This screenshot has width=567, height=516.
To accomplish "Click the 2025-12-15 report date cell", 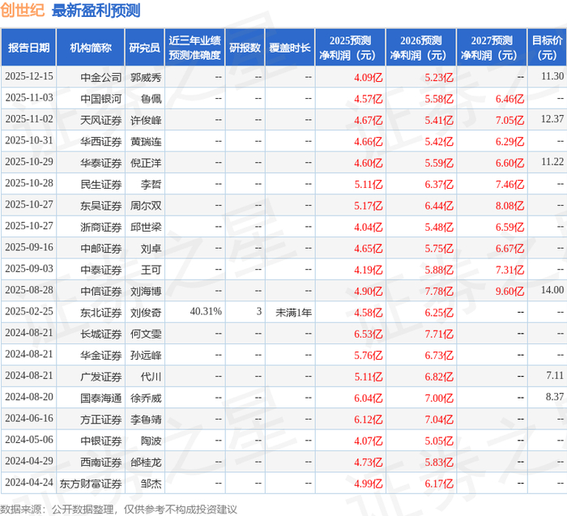I will point(29,76).
